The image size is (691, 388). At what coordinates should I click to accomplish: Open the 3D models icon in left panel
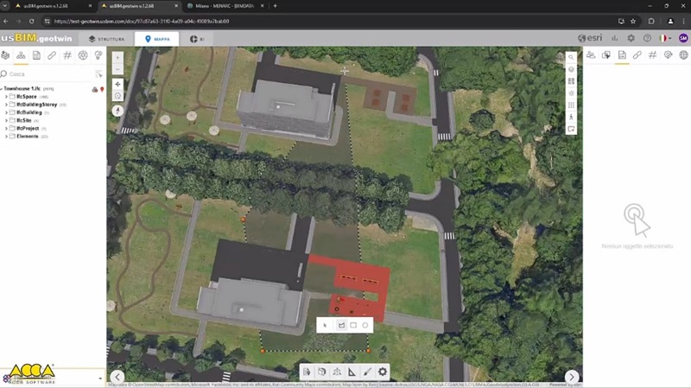5,55
